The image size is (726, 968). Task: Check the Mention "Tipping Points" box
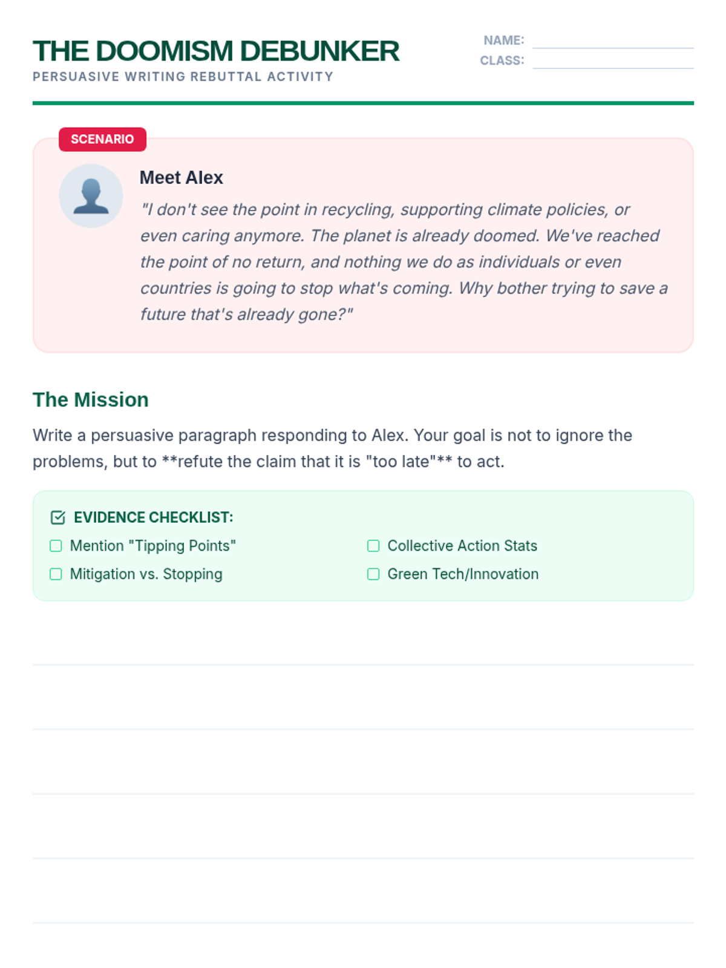[56, 546]
